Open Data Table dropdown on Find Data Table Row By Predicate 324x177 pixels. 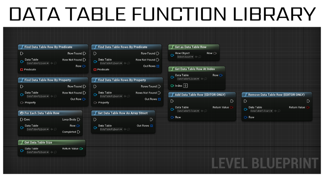(x=37, y=63)
